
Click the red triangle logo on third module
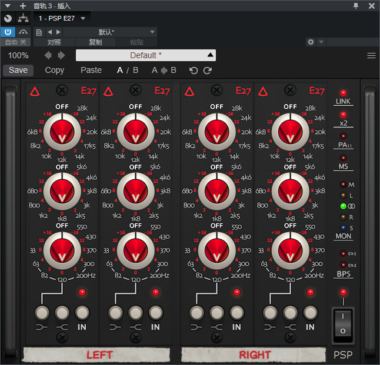tap(189, 92)
